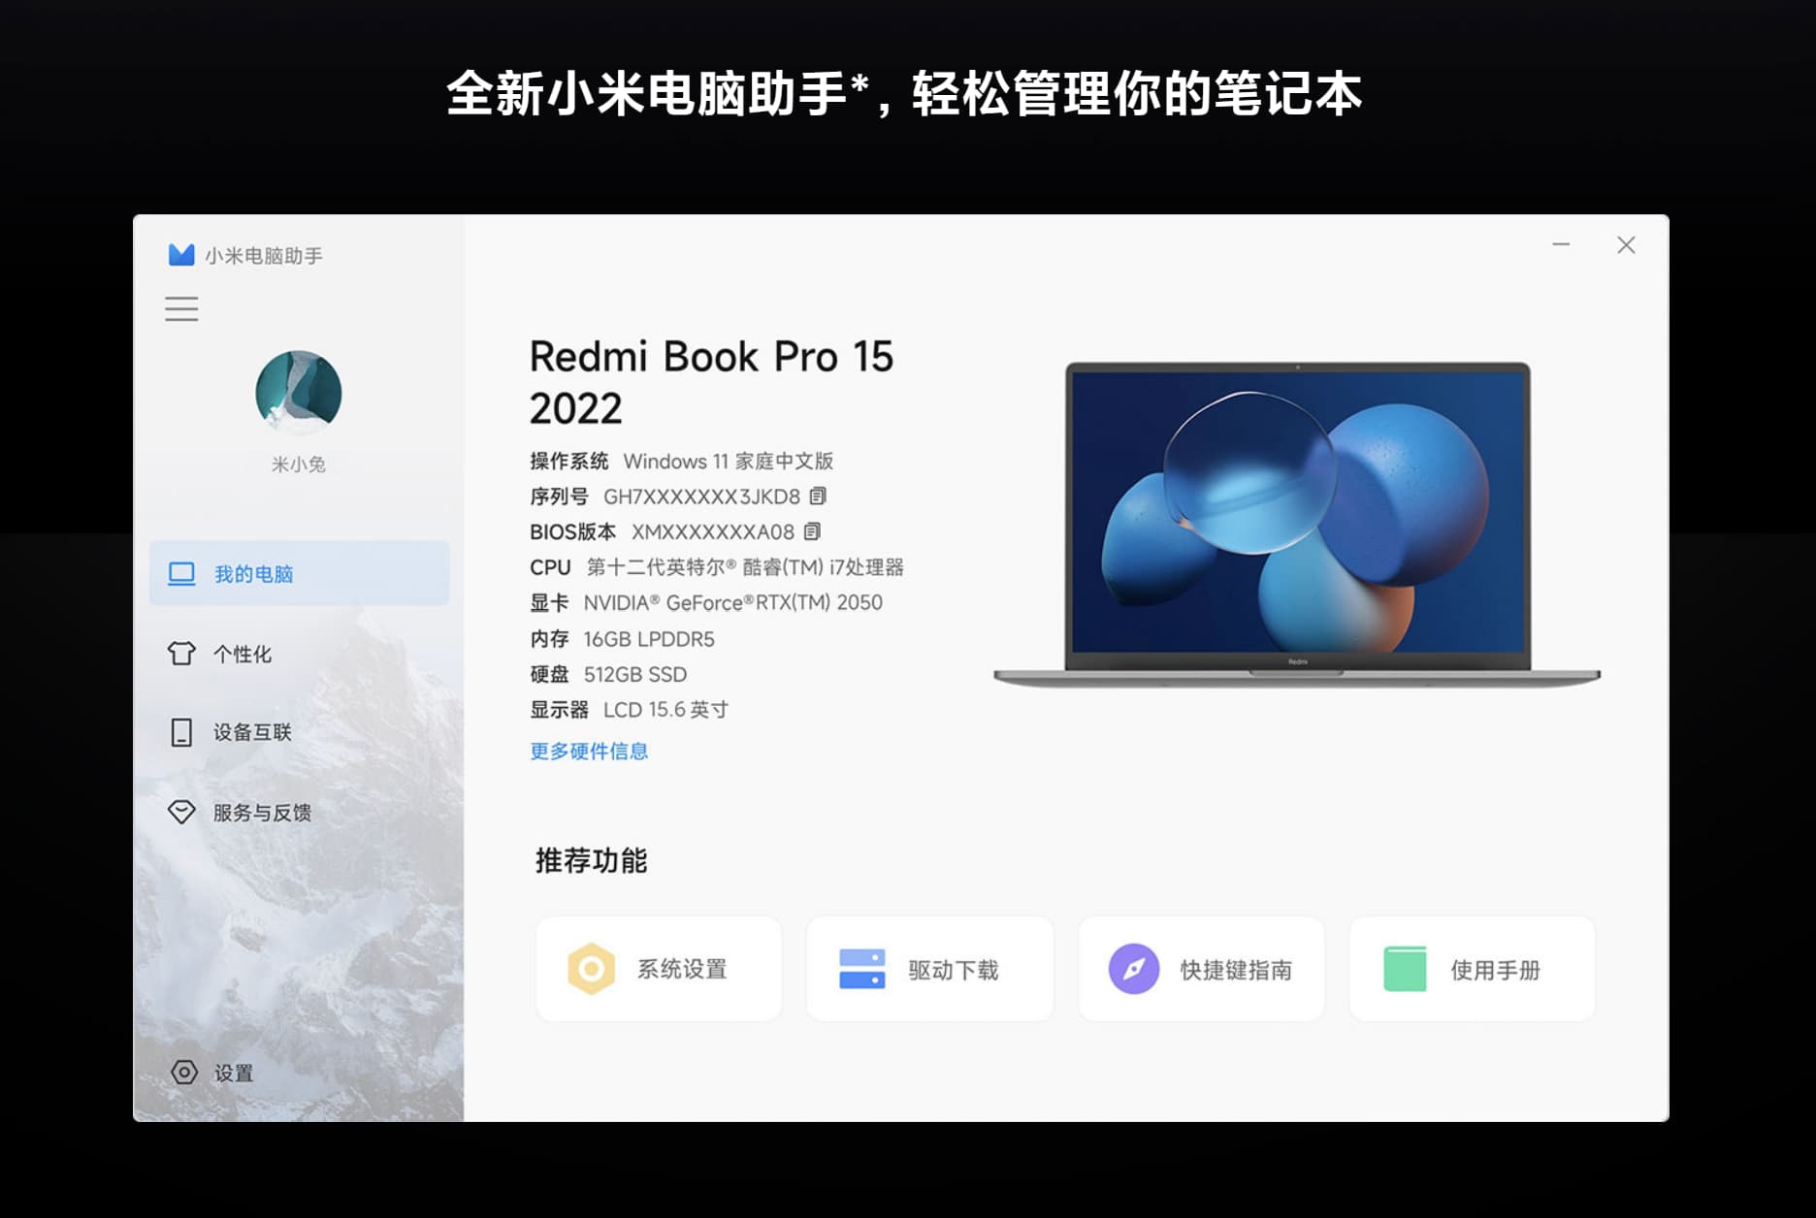Click the LCD 15.6 英寸 display value

(x=665, y=710)
